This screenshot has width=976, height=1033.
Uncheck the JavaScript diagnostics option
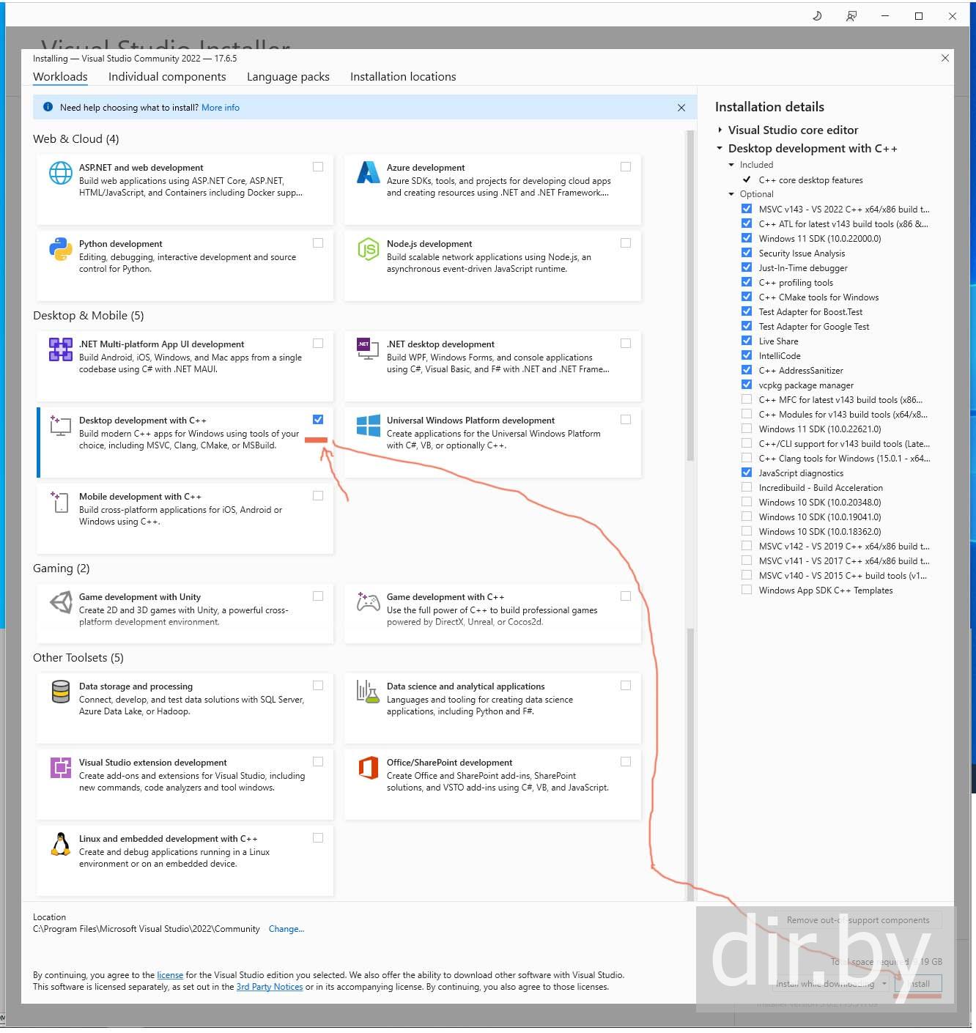click(747, 473)
